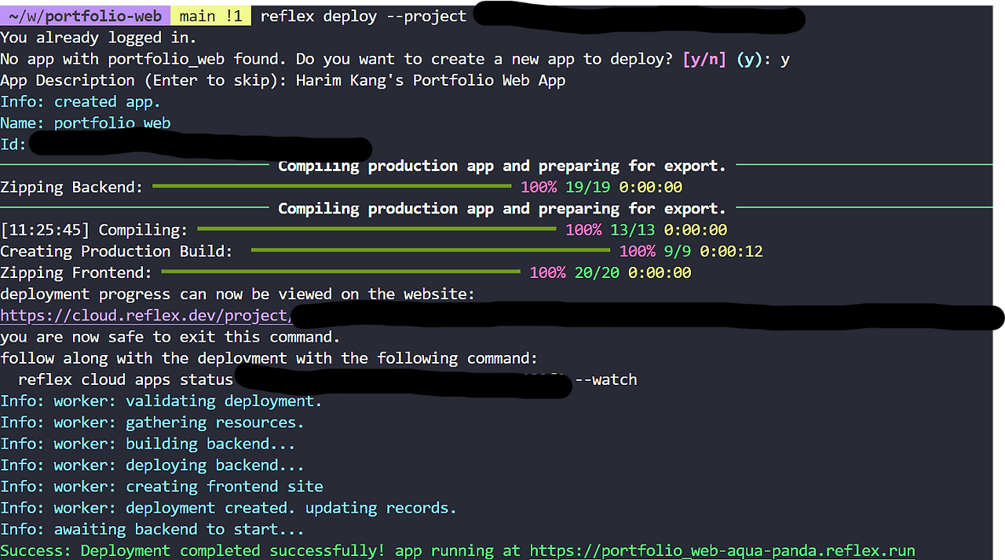
Task: Open the portfolio_web-aqua-panda.reflex.run link
Action: click(x=721, y=551)
